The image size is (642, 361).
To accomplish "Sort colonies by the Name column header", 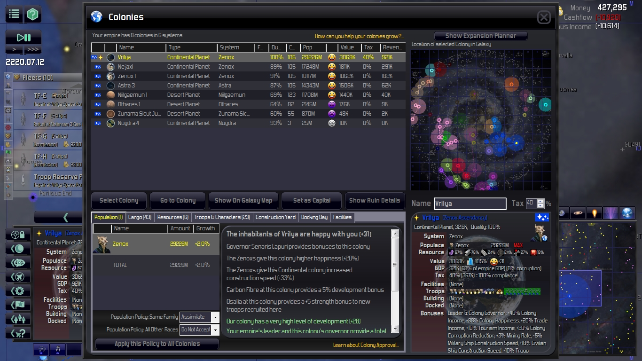I will pyautogui.click(x=141, y=47).
